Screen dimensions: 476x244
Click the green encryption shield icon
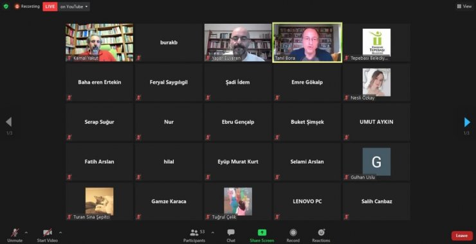(6, 6)
